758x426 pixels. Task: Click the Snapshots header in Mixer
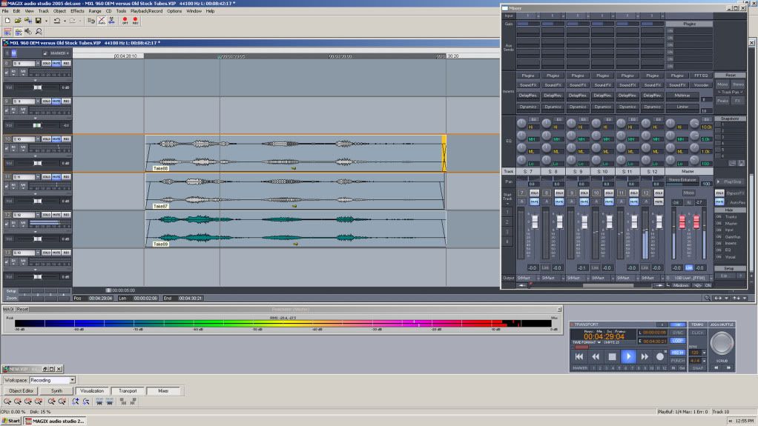click(730, 119)
